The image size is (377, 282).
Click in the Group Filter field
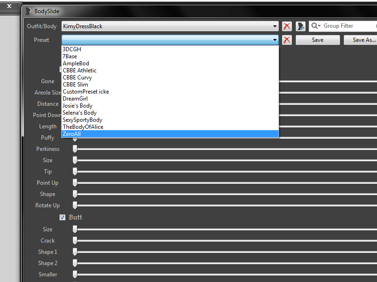coord(343,26)
